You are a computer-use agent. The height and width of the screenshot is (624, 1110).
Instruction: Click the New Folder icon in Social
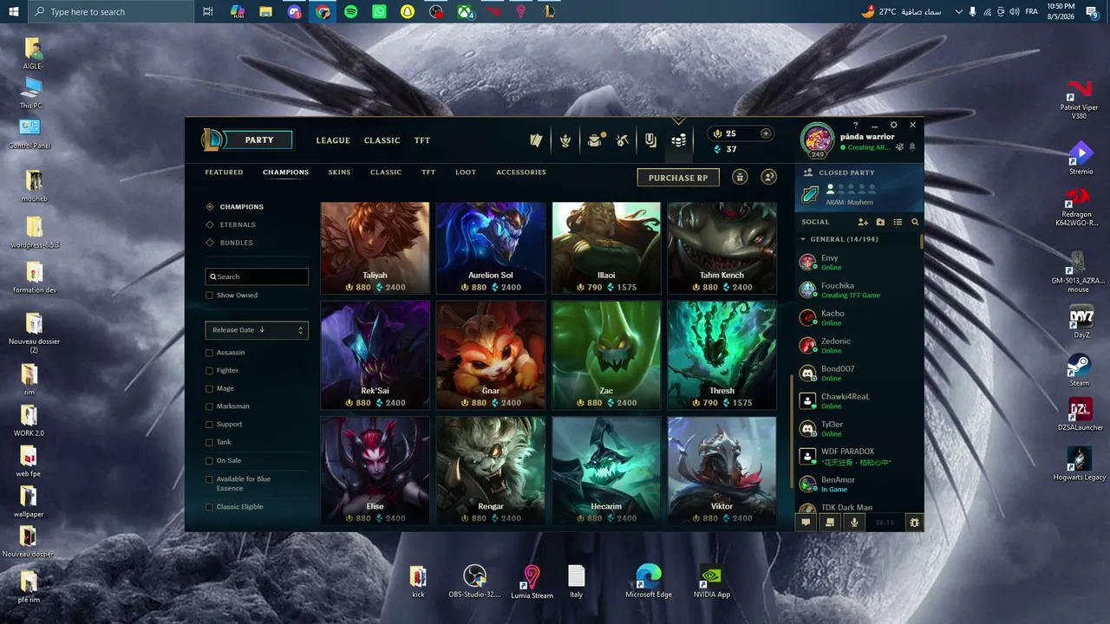880,222
